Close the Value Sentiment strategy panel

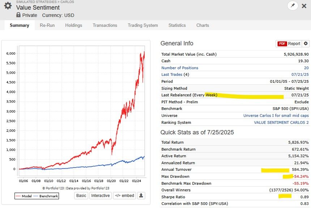click(x=304, y=6)
